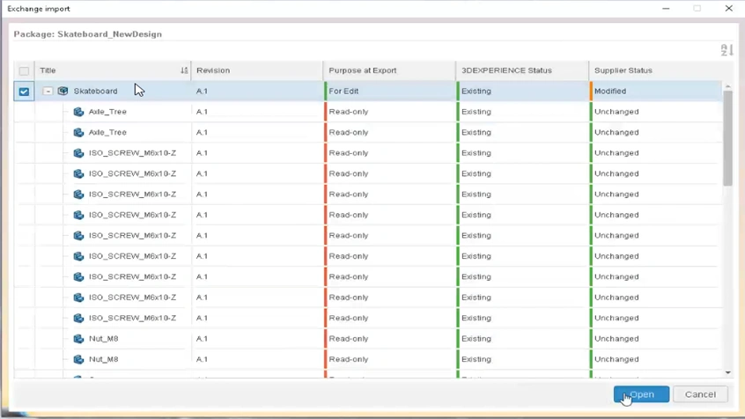Click the For Edit purpose cell

[x=389, y=91]
